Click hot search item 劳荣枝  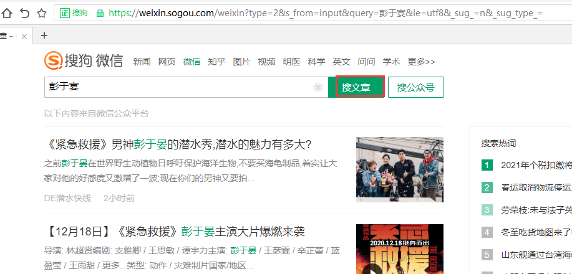click(x=536, y=210)
